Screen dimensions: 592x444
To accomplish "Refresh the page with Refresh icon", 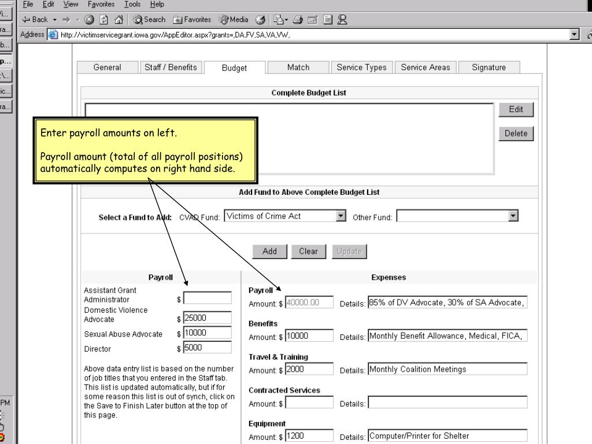I will (x=104, y=19).
